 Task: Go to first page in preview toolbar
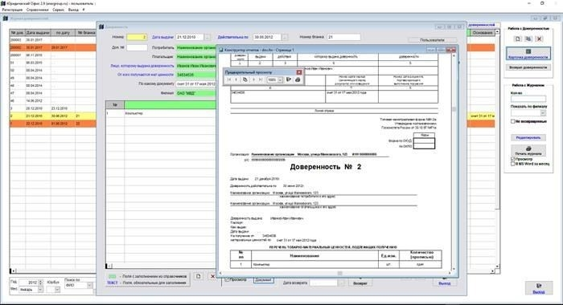coord(228,79)
